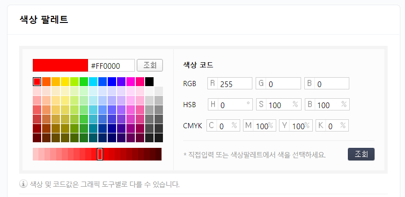Viewport: 405px width, 197px height.
Task: Focus the RGB R field showing 255
Action: 234,84
